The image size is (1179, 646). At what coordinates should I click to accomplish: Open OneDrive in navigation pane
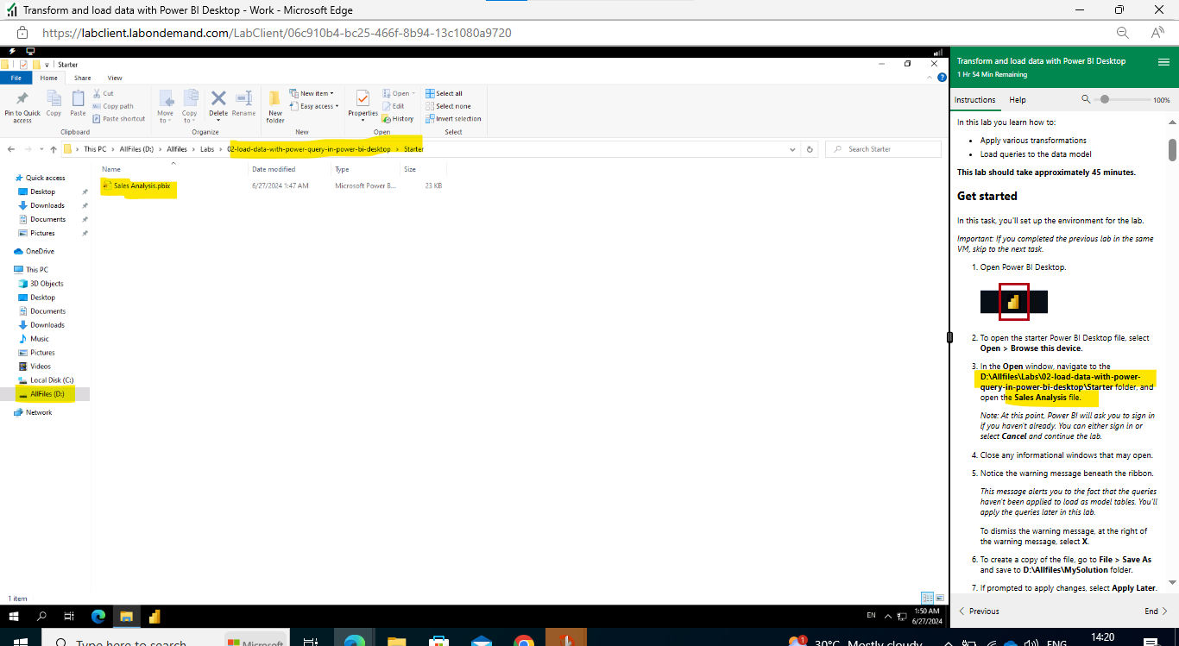point(40,252)
